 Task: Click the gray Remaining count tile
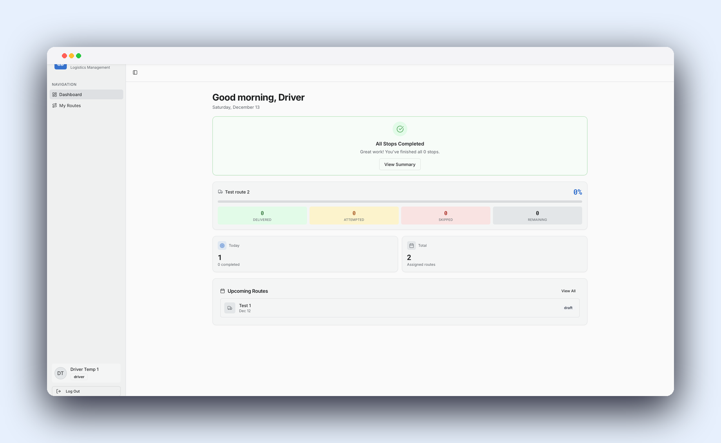click(537, 216)
